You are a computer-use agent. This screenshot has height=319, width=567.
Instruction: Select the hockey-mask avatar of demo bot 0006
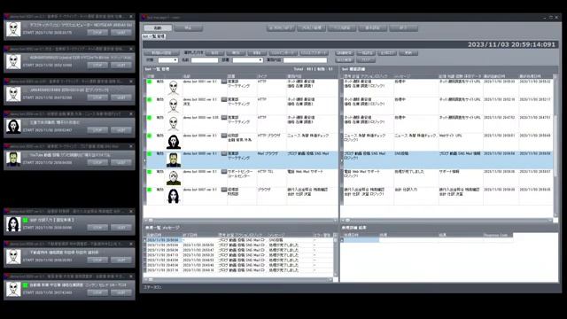(174, 178)
